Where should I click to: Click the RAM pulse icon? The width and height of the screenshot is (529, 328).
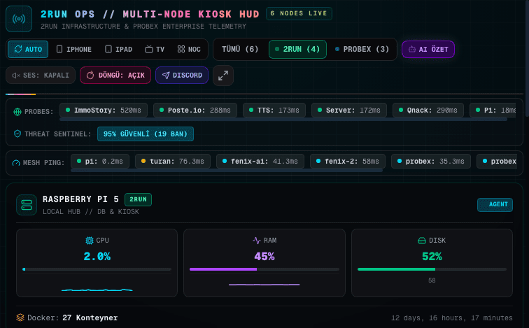(x=257, y=241)
